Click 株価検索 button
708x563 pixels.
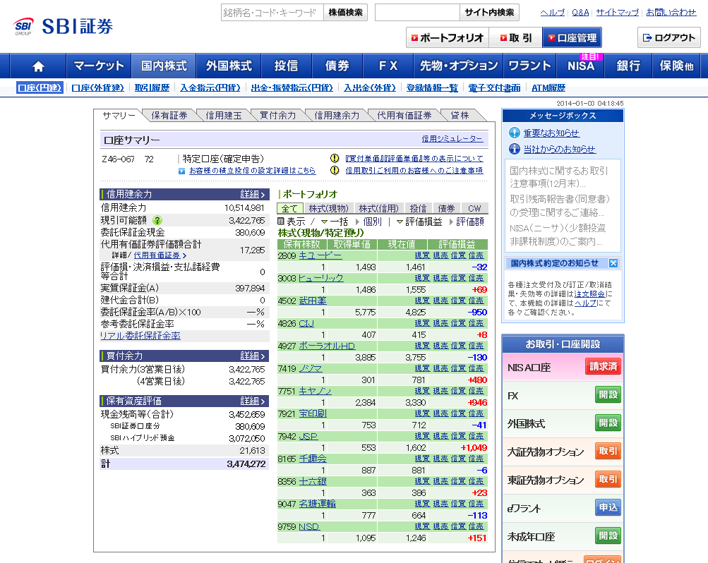[x=345, y=13]
